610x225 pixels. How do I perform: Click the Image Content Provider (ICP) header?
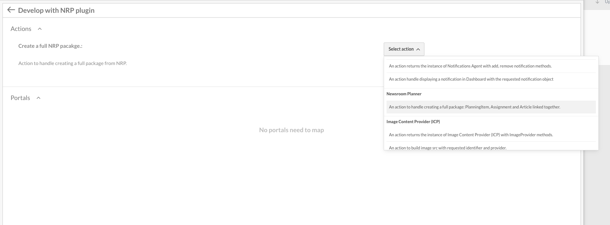tap(413, 122)
